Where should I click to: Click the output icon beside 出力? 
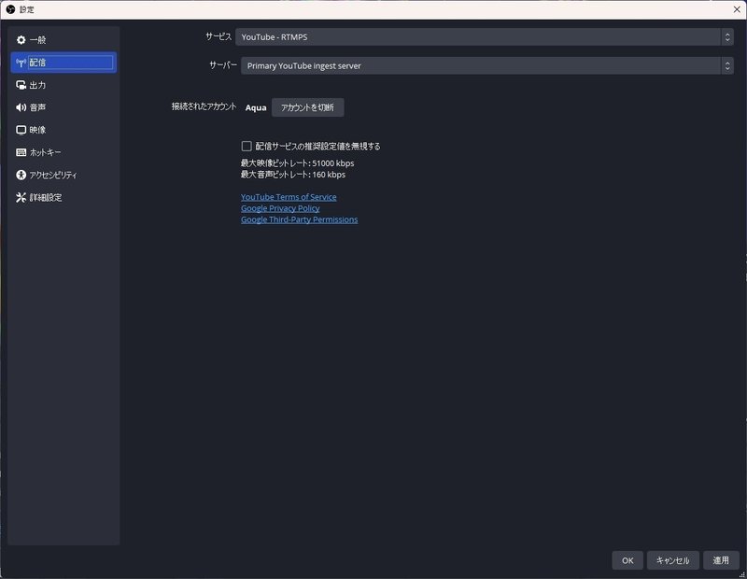click(21, 85)
